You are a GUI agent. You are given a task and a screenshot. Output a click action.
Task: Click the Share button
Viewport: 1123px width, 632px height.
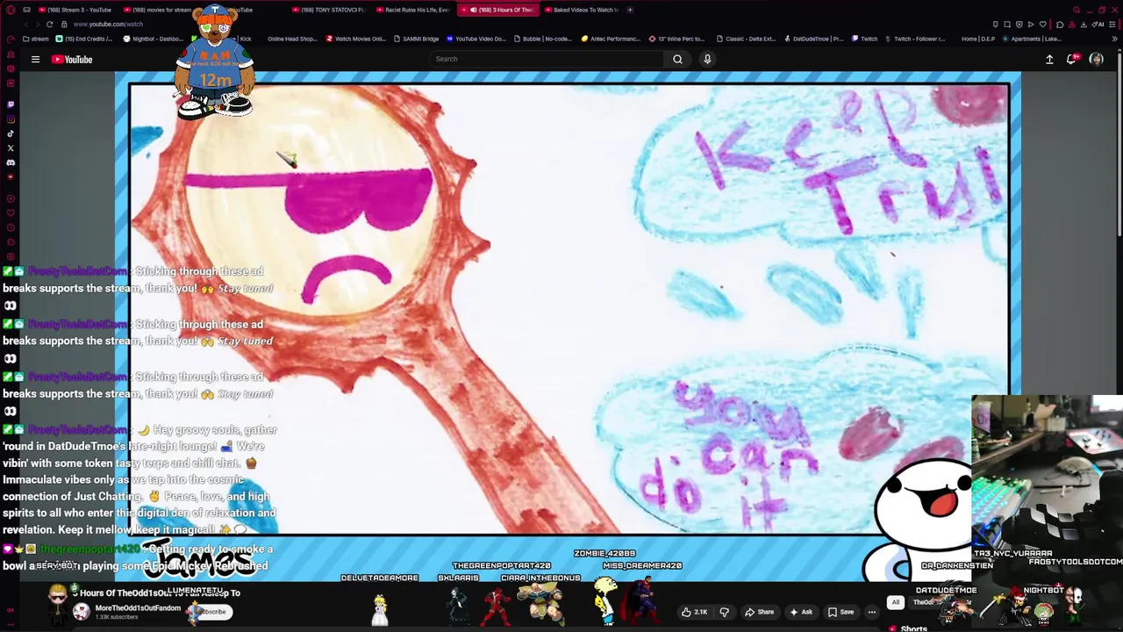coord(759,612)
